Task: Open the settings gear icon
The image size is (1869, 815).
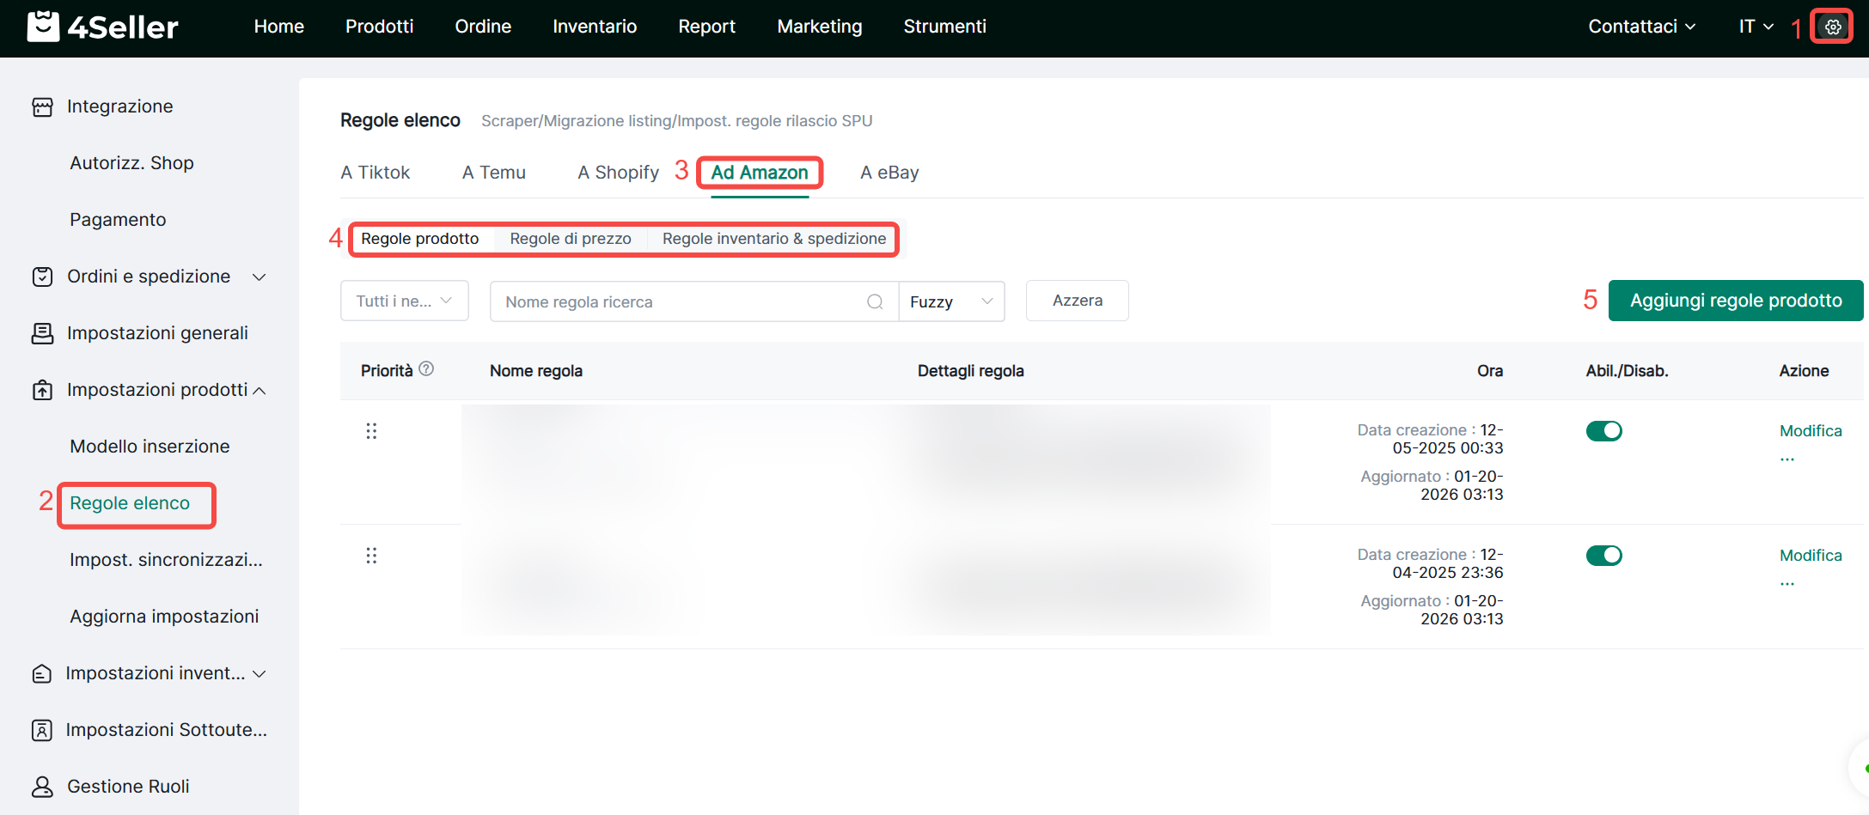Action: click(x=1832, y=27)
